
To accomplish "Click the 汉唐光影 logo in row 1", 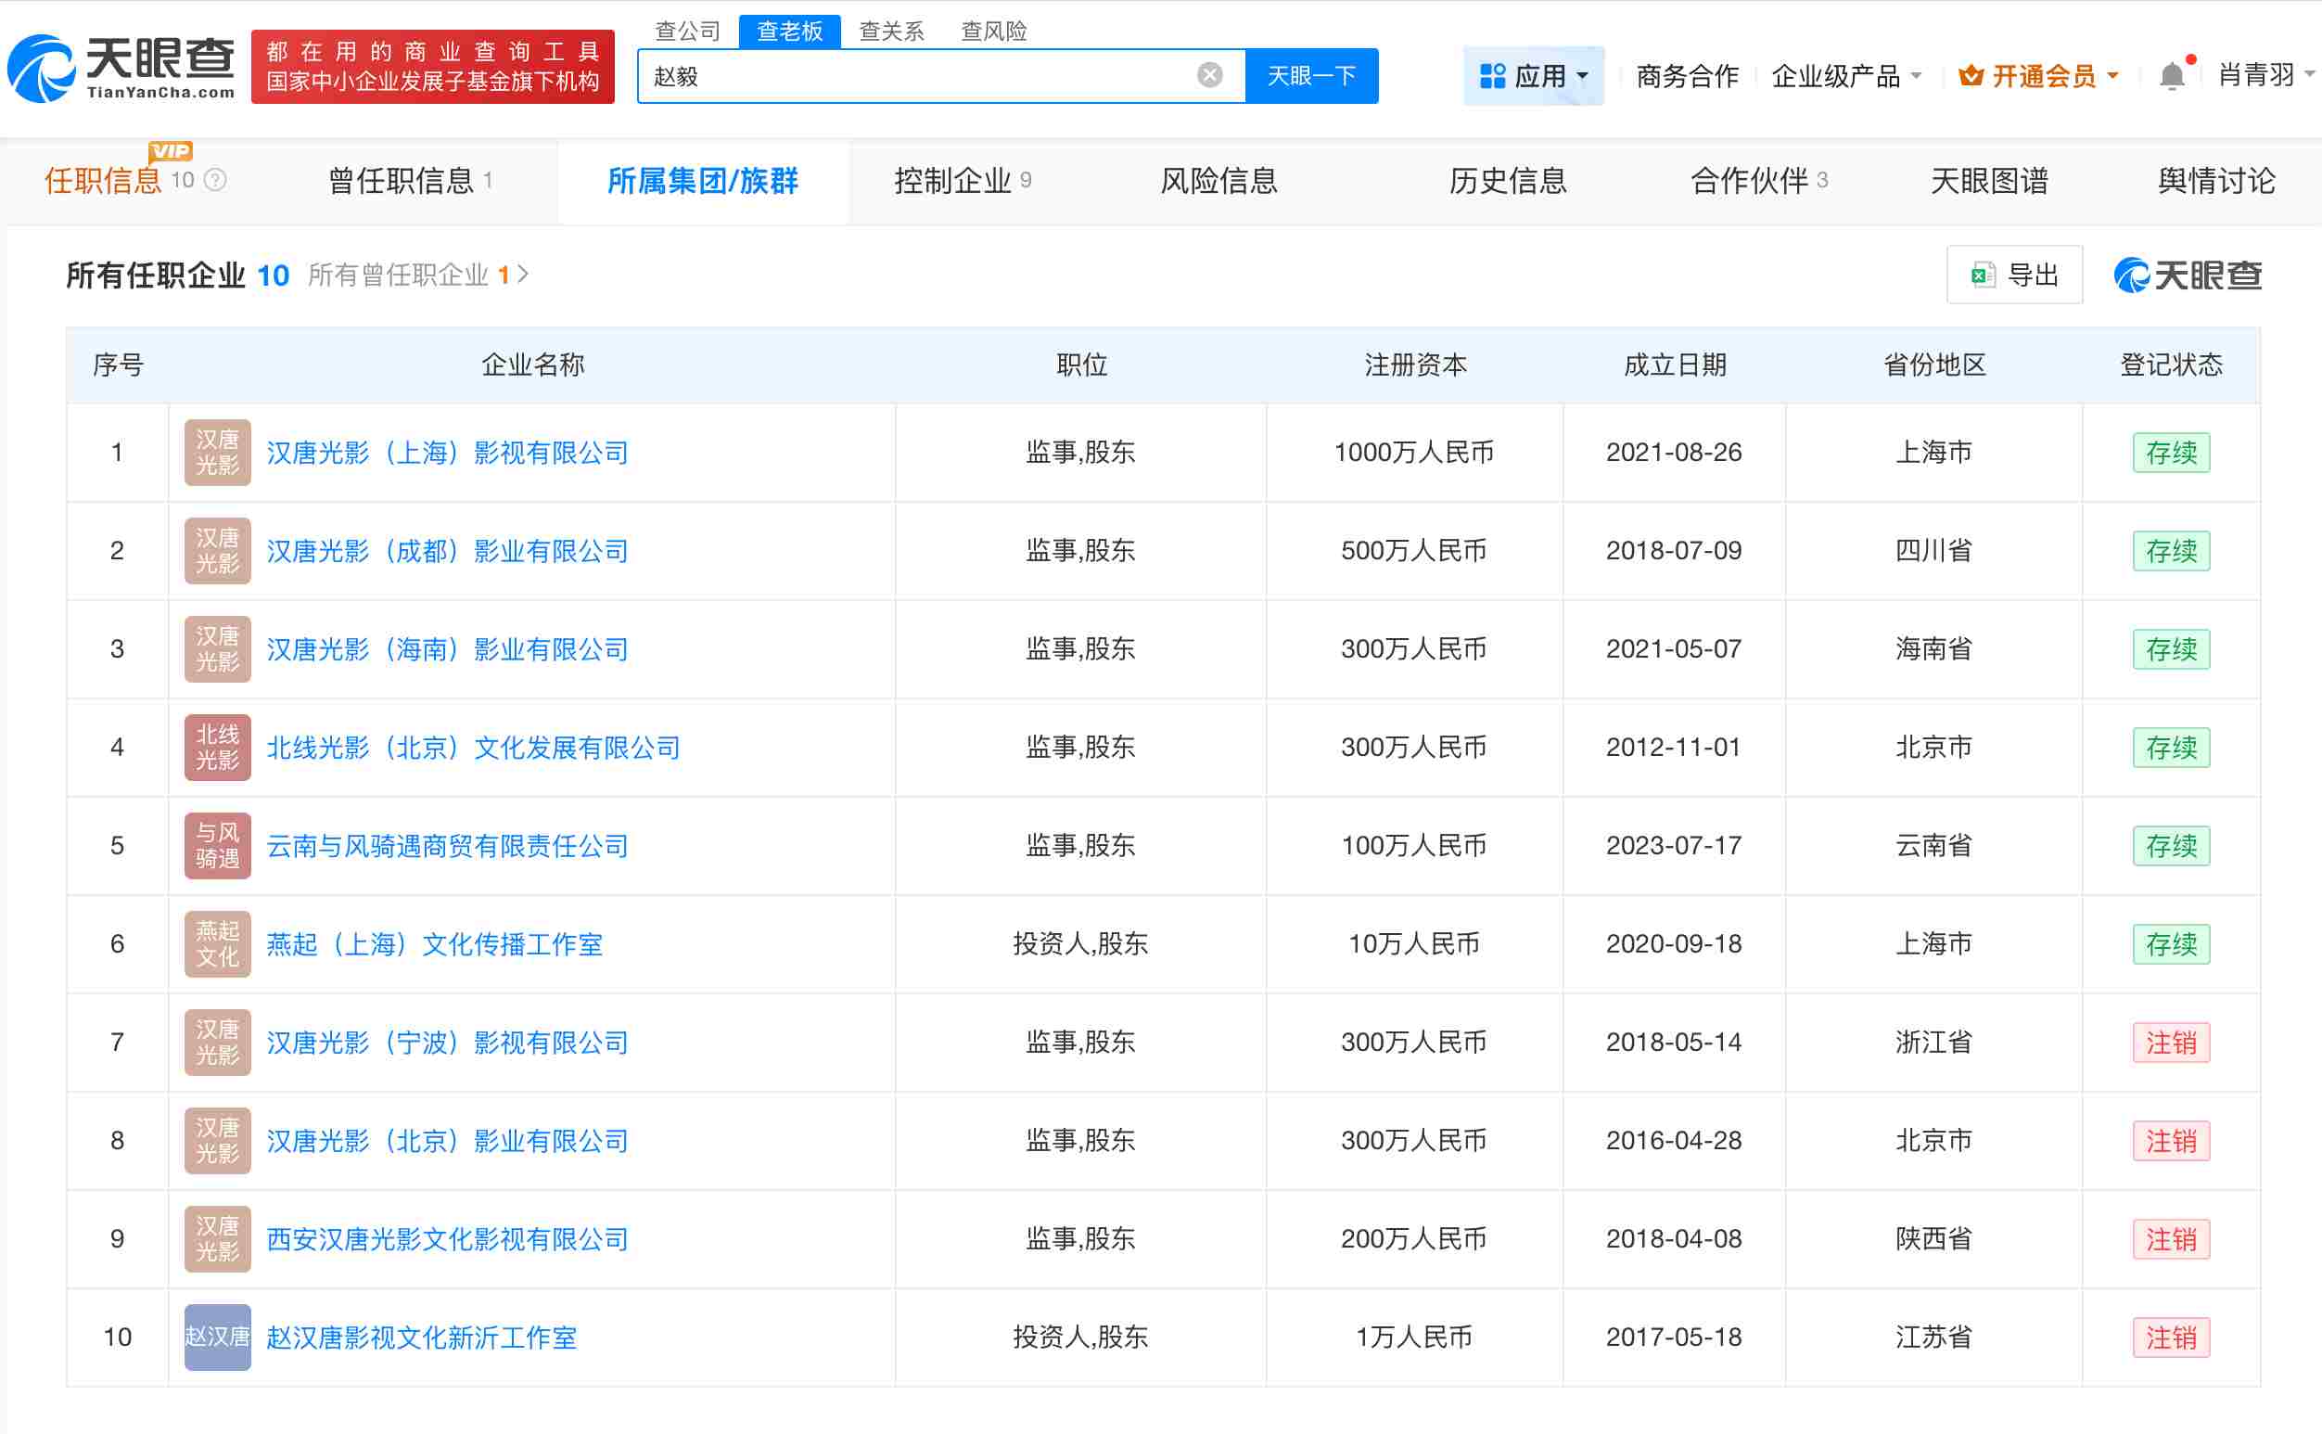I will [216, 453].
